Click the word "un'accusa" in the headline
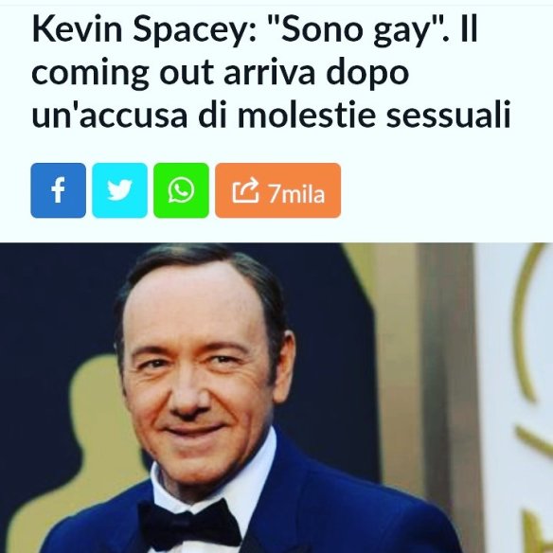Image resolution: width=553 pixels, height=553 pixels. click(x=109, y=115)
